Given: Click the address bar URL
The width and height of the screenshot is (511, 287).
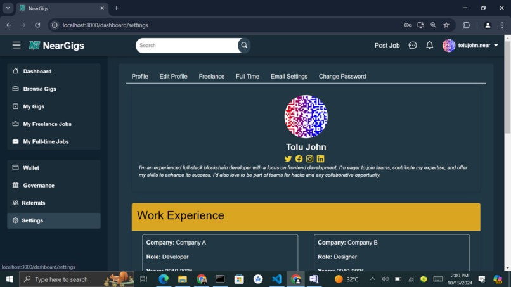Looking at the screenshot, I should coord(105,25).
